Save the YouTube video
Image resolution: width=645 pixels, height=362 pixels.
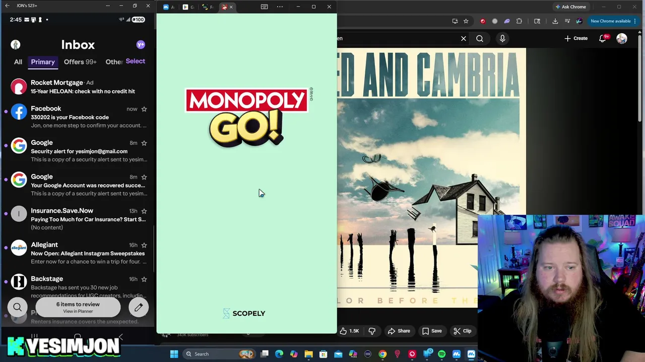tap(432, 331)
